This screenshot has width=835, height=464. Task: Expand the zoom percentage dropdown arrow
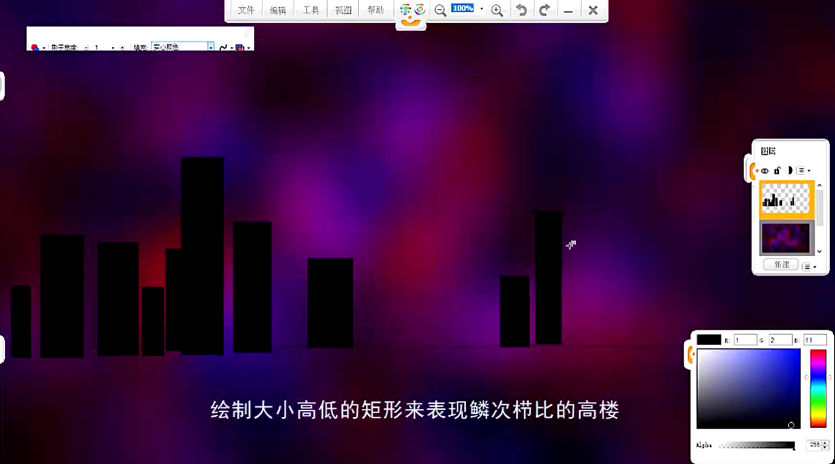click(x=482, y=9)
